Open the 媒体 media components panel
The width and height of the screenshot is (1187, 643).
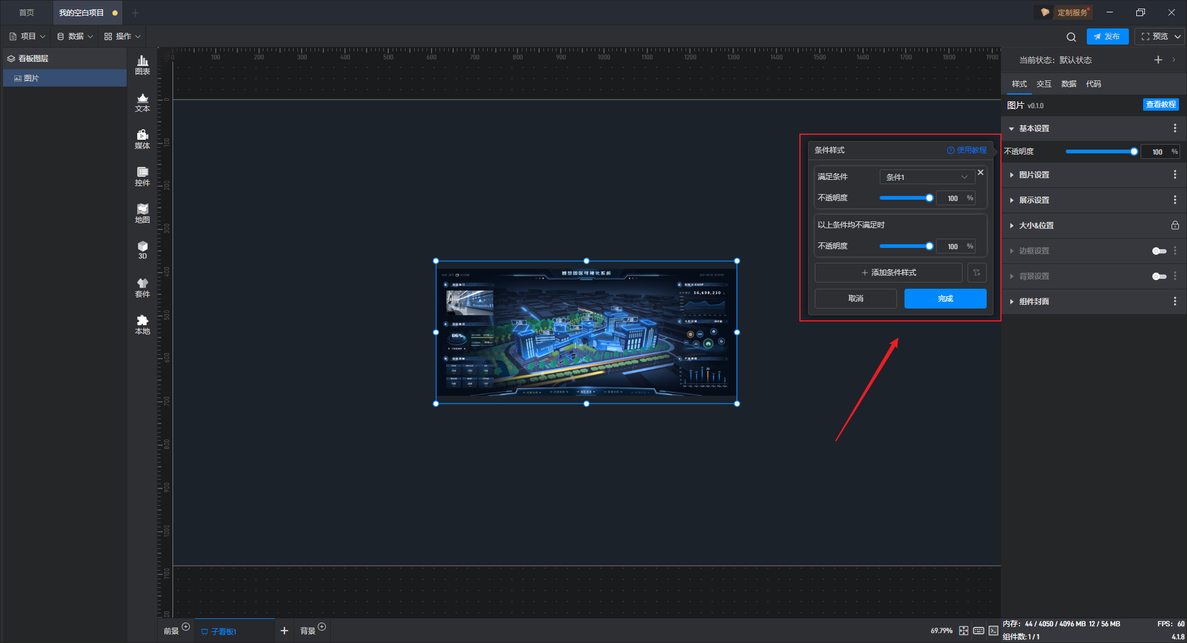click(x=142, y=139)
